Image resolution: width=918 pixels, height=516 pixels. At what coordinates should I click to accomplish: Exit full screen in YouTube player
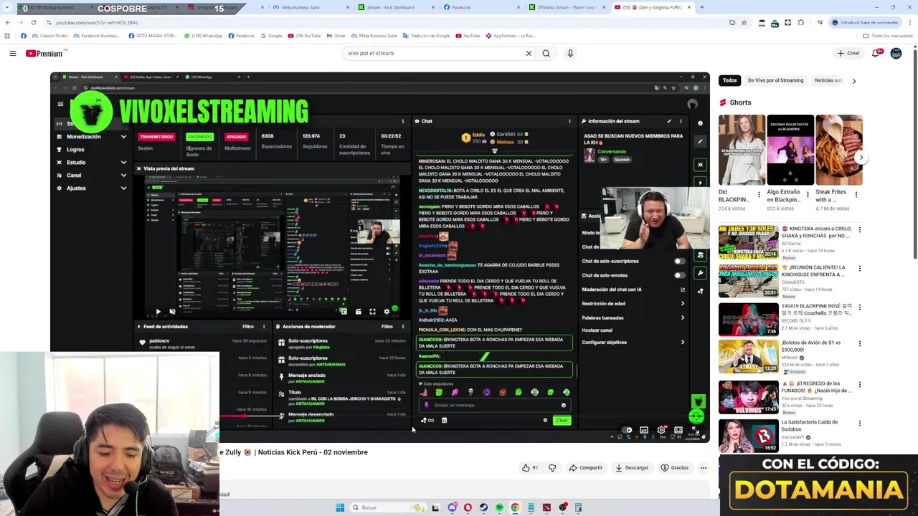[x=696, y=430]
